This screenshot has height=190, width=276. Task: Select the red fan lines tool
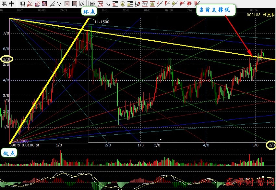30,4
